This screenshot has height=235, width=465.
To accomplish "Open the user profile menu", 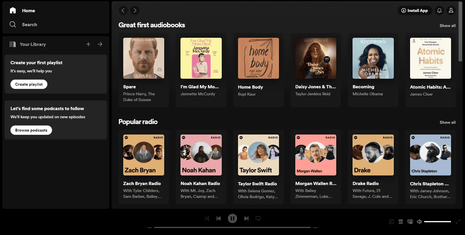I will click(x=451, y=10).
